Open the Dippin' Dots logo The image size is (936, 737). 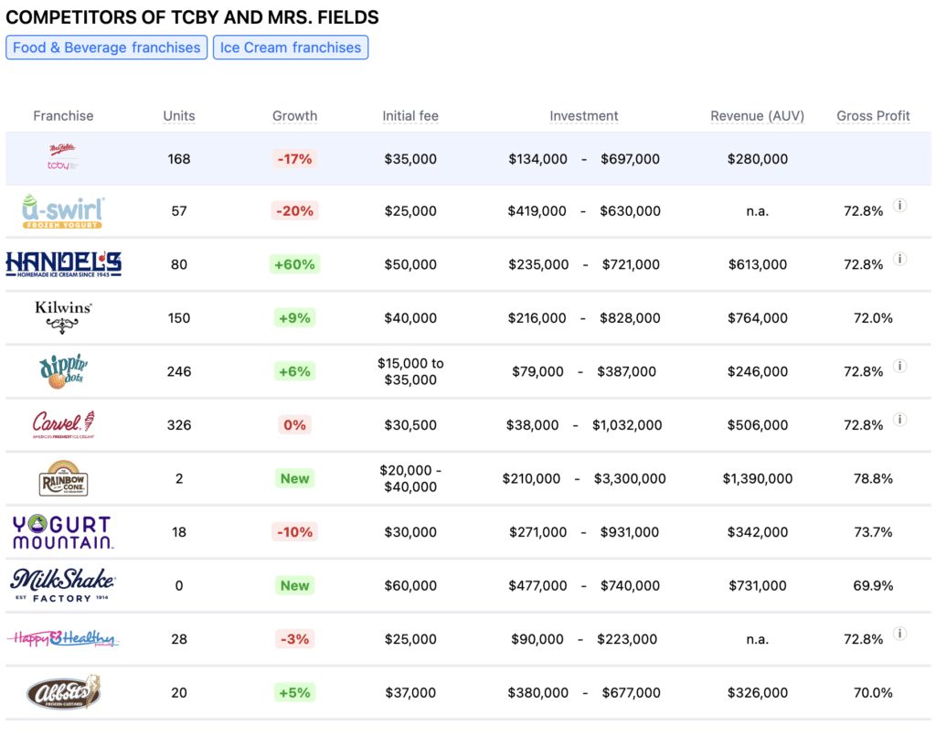pyautogui.click(x=63, y=371)
